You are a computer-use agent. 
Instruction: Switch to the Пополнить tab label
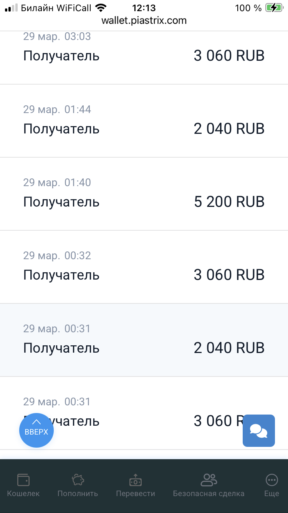pos(78,493)
